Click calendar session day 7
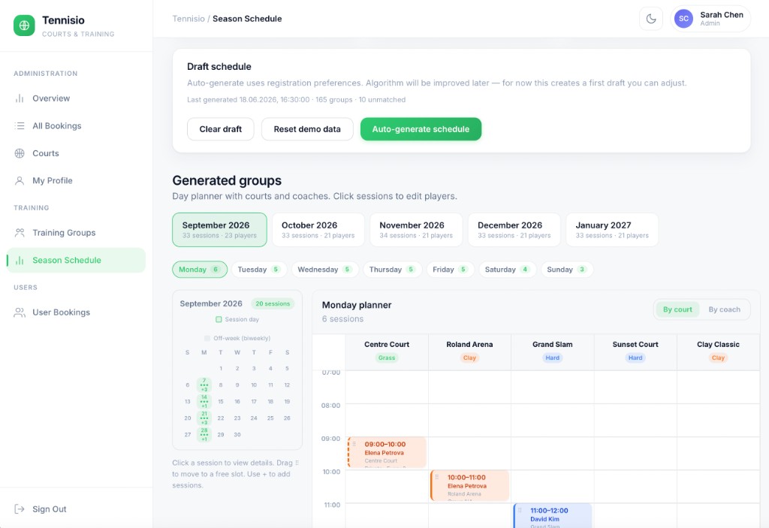The height and width of the screenshot is (528, 769). [x=204, y=385]
